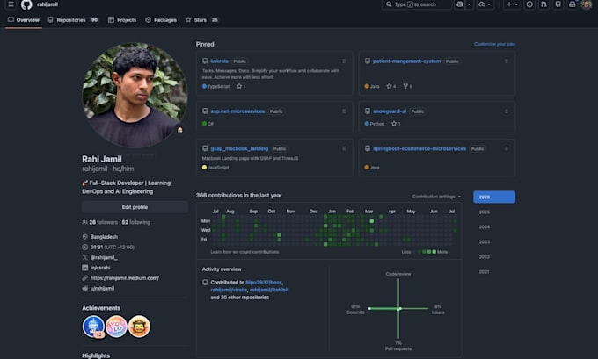Screen dimensions: 598x359
Task: Click the rahijamil username in header
Action: click(x=47, y=4)
